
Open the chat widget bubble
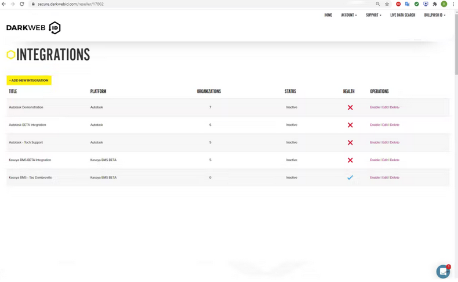[x=443, y=272]
